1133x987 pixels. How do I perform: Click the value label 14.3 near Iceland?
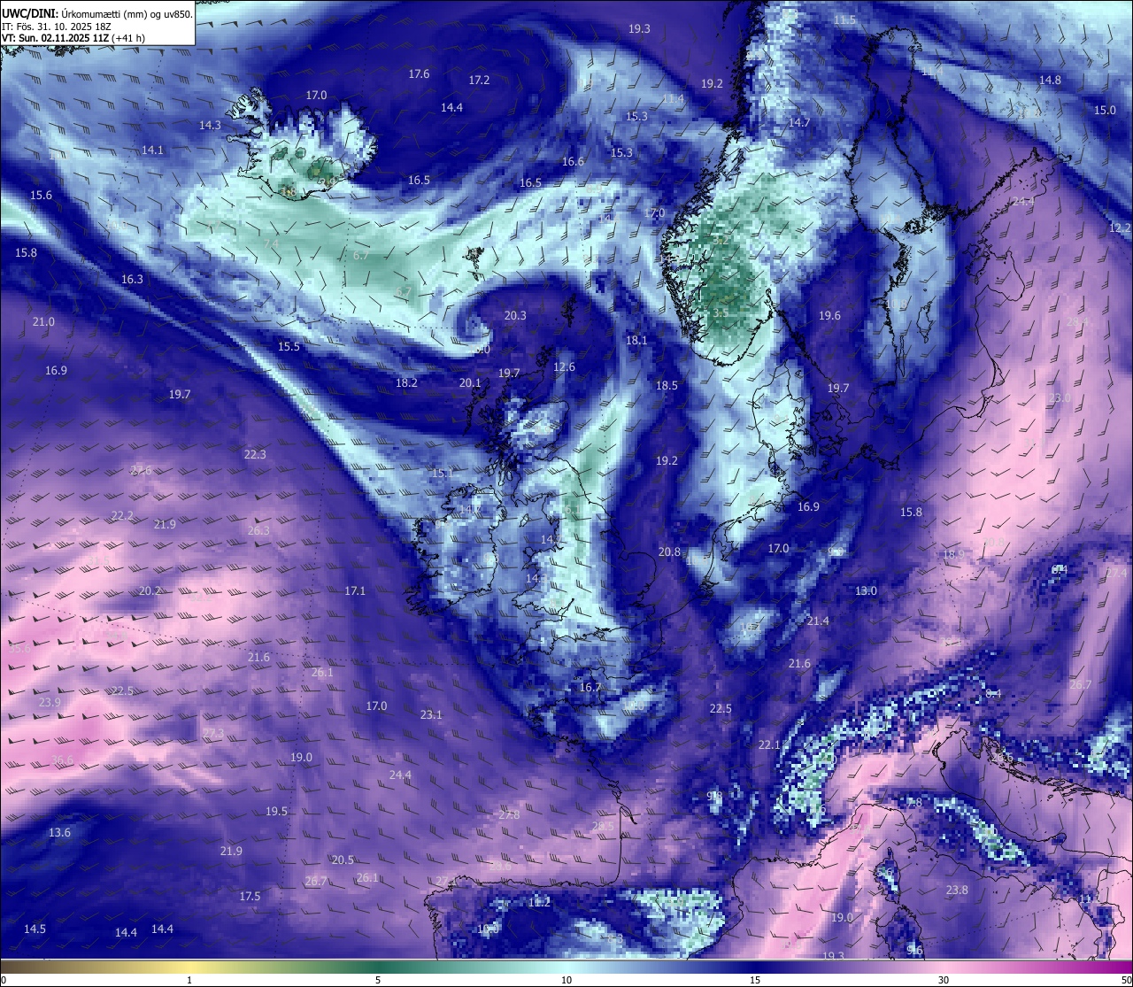[x=210, y=125]
